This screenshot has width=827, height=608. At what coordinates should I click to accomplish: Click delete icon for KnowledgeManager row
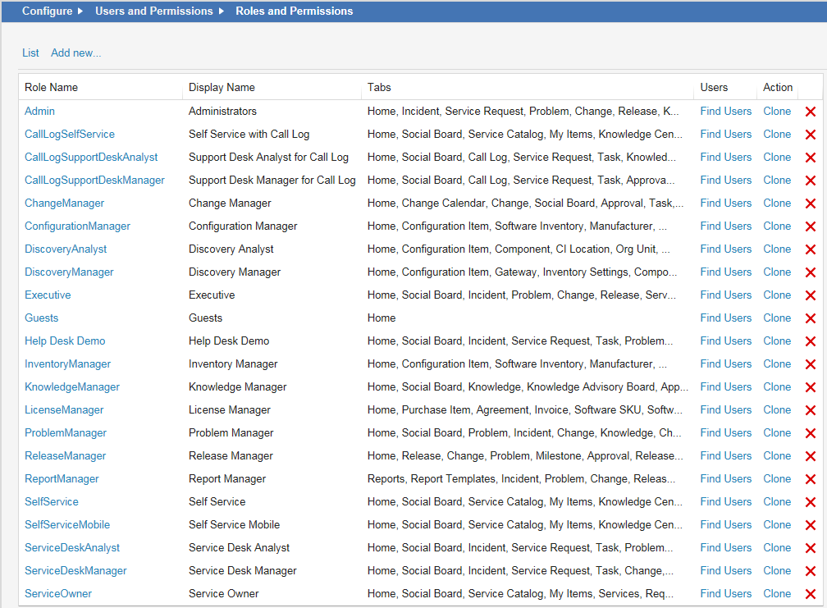[x=810, y=387]
